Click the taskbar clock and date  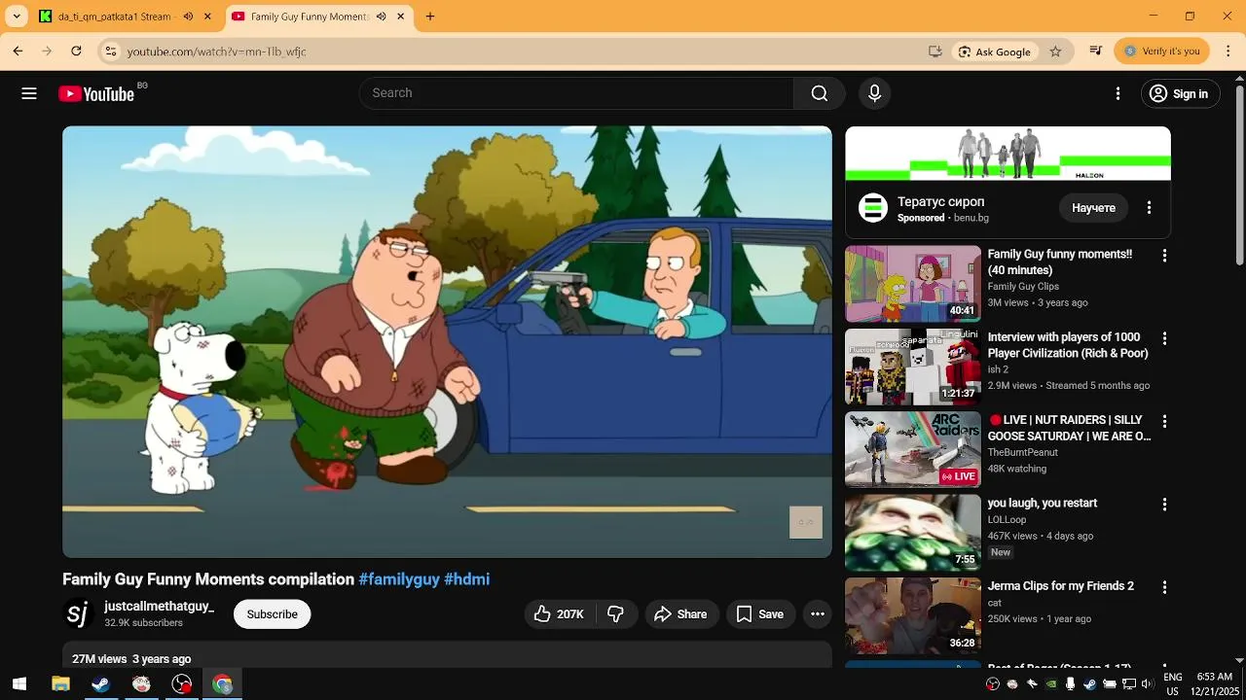pos(1214,684)
